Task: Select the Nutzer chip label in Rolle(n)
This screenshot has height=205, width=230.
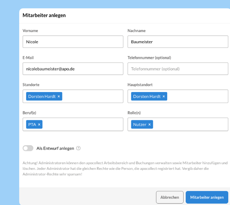Action: pos(140,124)
